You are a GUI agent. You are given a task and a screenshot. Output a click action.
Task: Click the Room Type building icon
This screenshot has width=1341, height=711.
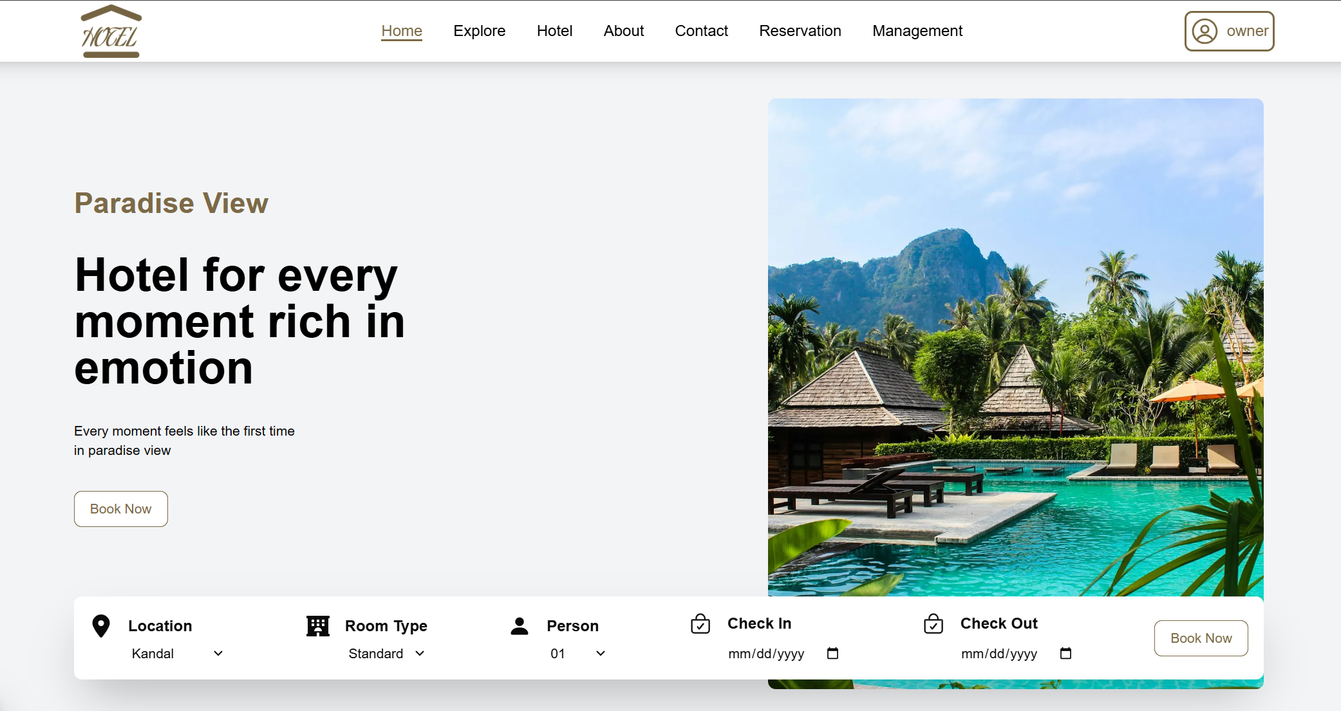[x=318, y=625]
